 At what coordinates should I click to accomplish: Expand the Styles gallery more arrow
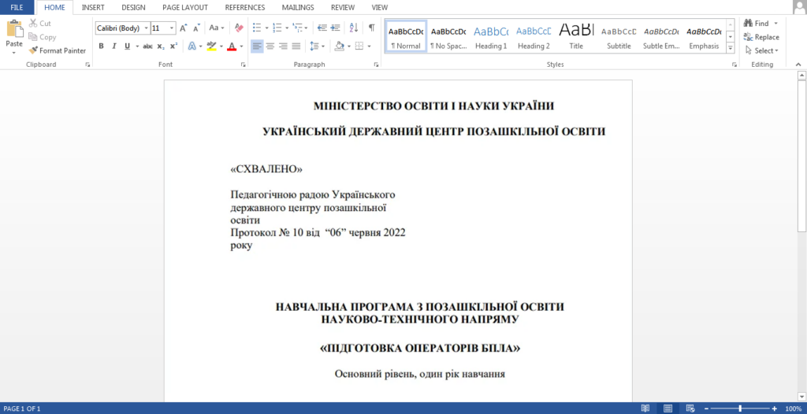click(x=731, y=49)
